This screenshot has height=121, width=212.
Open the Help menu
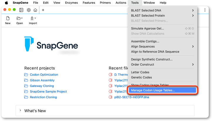pyautogui.click(x=163, y=3)
